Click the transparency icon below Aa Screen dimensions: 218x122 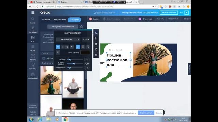pos(96,38)
